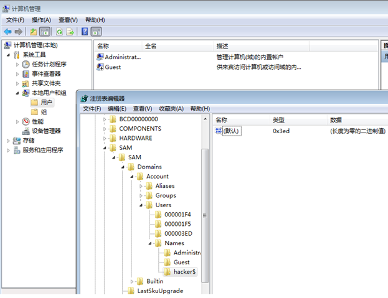Click the Registry Editor title bar icon

[84, 98]
